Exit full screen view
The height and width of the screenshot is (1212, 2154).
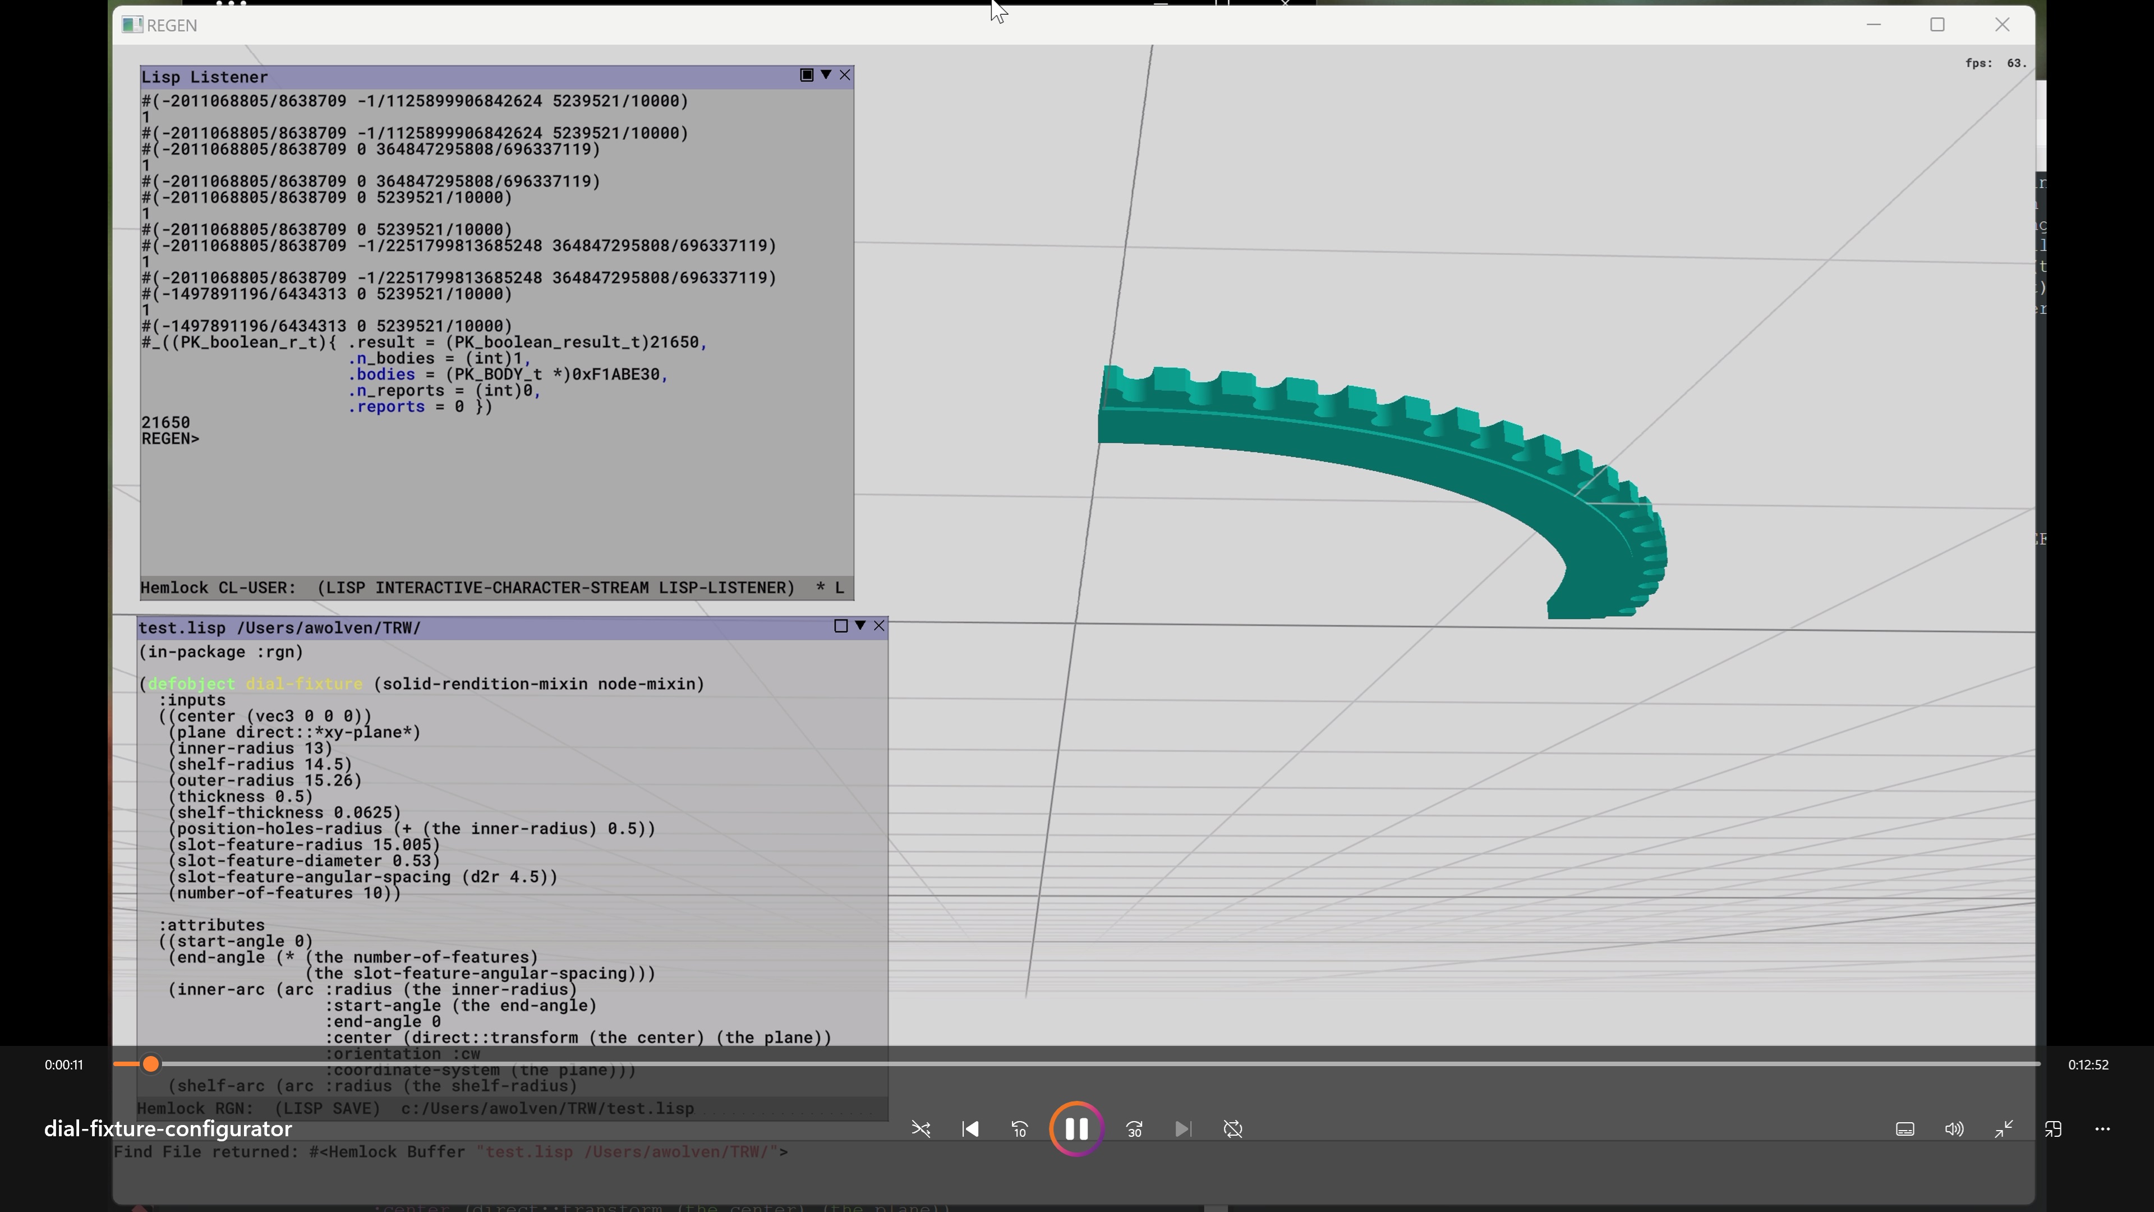point(2004,1129)
